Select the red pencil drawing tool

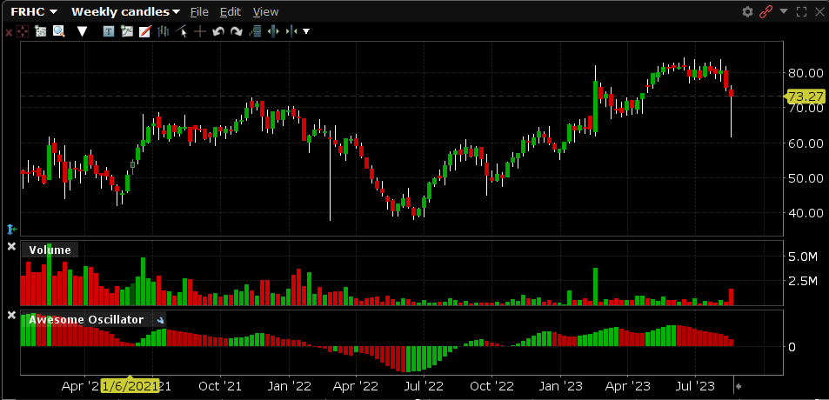pos(144,31)
